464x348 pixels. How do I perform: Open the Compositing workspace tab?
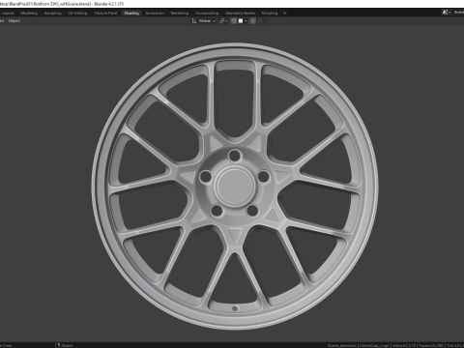(207, 14)
